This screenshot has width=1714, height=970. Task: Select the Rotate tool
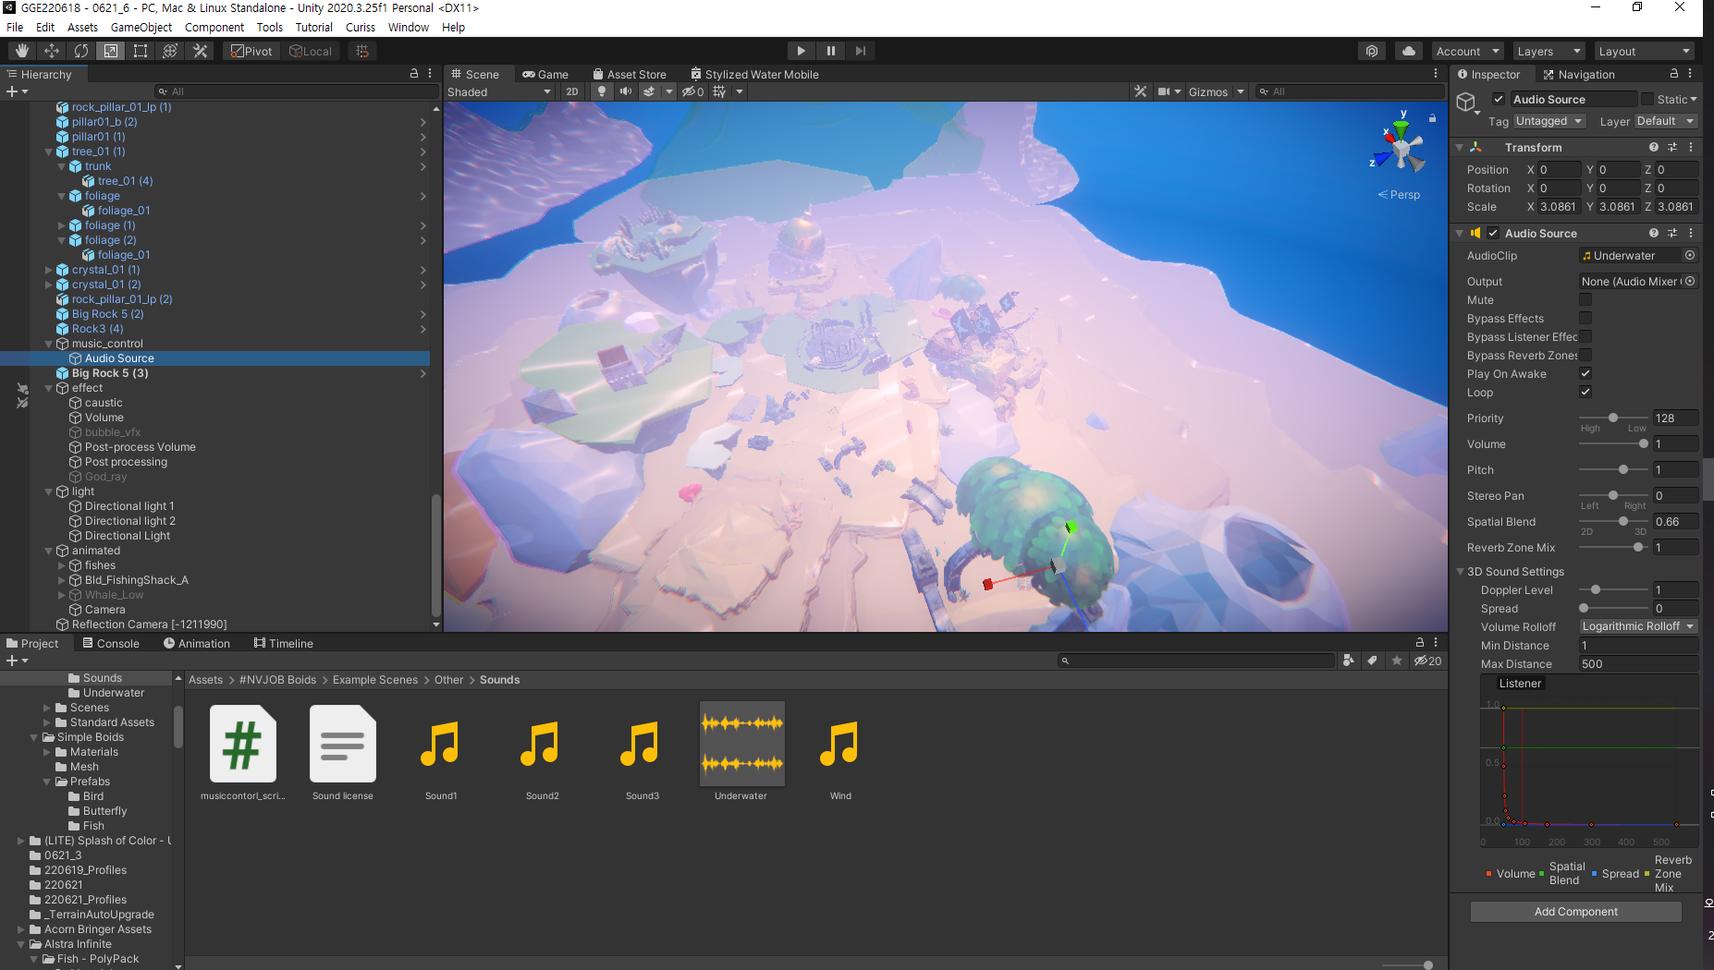tap(81, 51)
